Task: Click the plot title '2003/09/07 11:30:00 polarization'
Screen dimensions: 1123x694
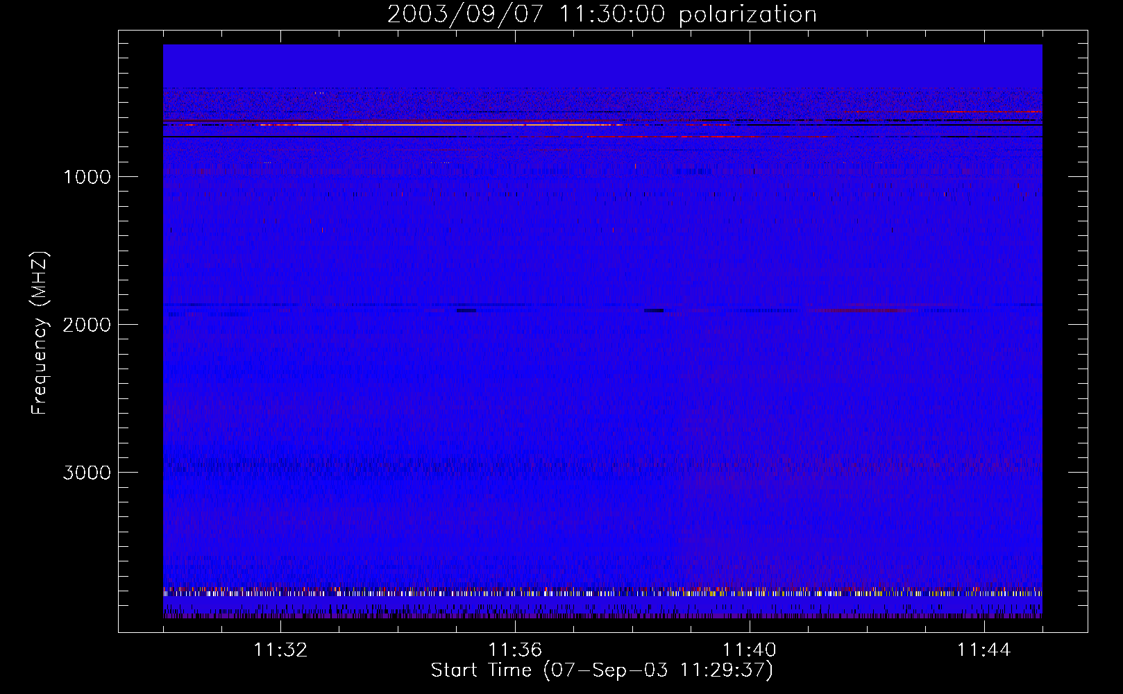Action: click(602, 14)
